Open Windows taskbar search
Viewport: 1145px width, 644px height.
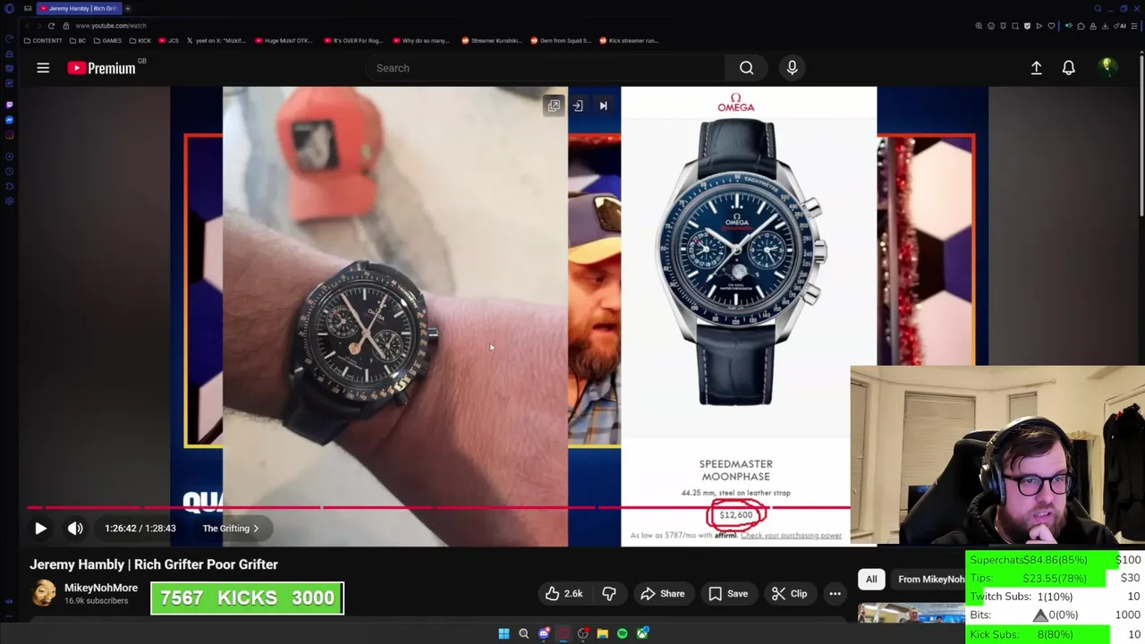pos(523,633)
